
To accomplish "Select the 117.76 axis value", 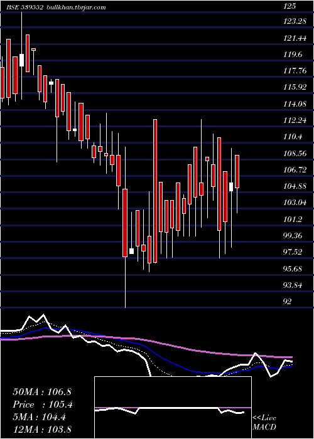I will (x=295, y=70).
